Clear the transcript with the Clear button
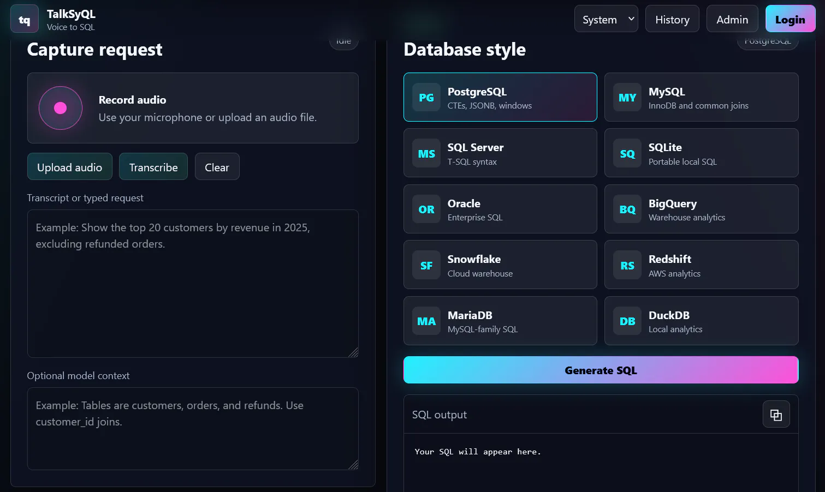Viewport: 825px width, 492px height. (217, 167)
